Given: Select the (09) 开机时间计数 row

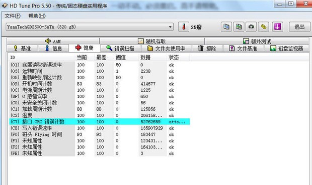Looking at the screenshot, I should 100,84.
